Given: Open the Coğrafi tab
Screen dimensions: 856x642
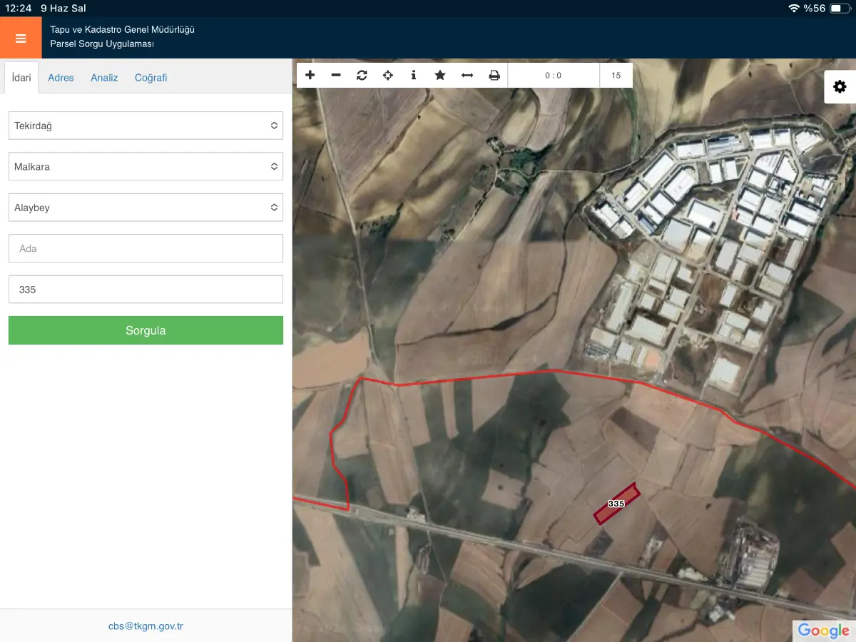Looking at the screenshot, I should (151, 78).
